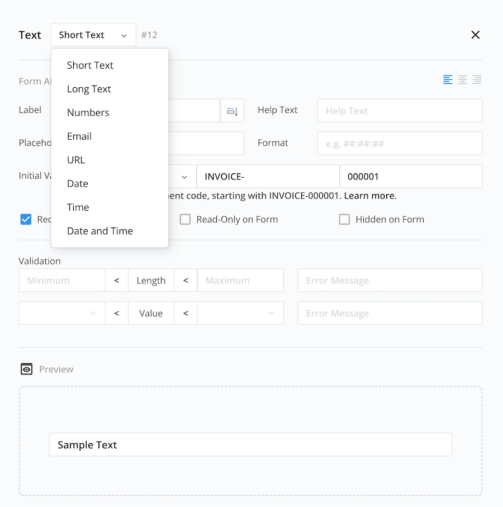Open the validation value comparison dropdown
Screen dimensions: 503x507
click(61, 313)
